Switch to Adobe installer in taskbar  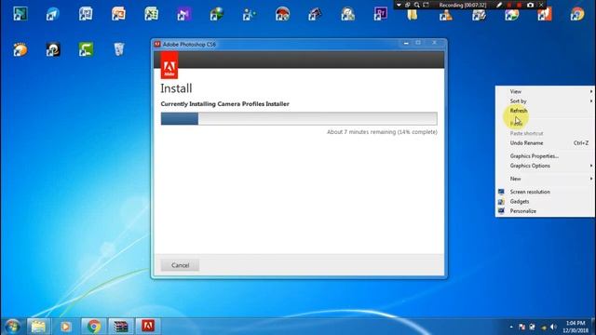click(x=148, y=326)
